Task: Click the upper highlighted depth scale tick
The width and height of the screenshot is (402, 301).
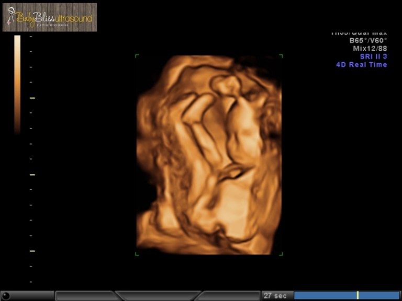Action: click(32, 98)
